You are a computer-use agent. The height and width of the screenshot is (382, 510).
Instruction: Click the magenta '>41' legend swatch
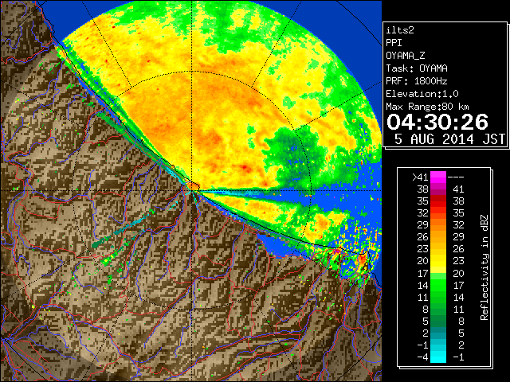[438, 177]
